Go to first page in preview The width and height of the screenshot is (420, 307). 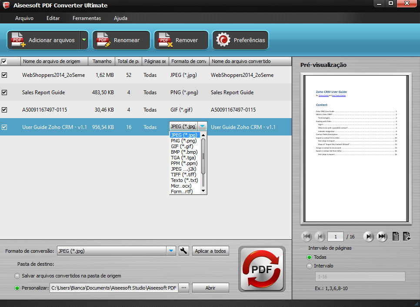point(307,237)
